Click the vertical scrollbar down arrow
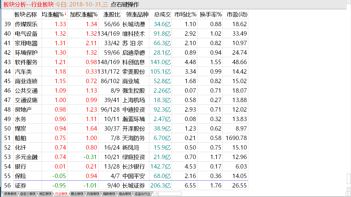 [x=349, y=189]
